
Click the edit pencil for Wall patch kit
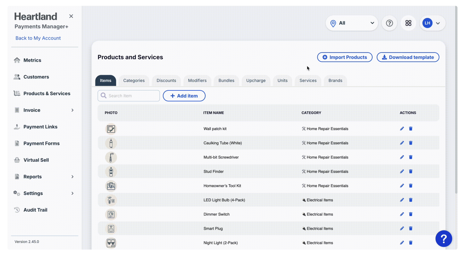402,129
